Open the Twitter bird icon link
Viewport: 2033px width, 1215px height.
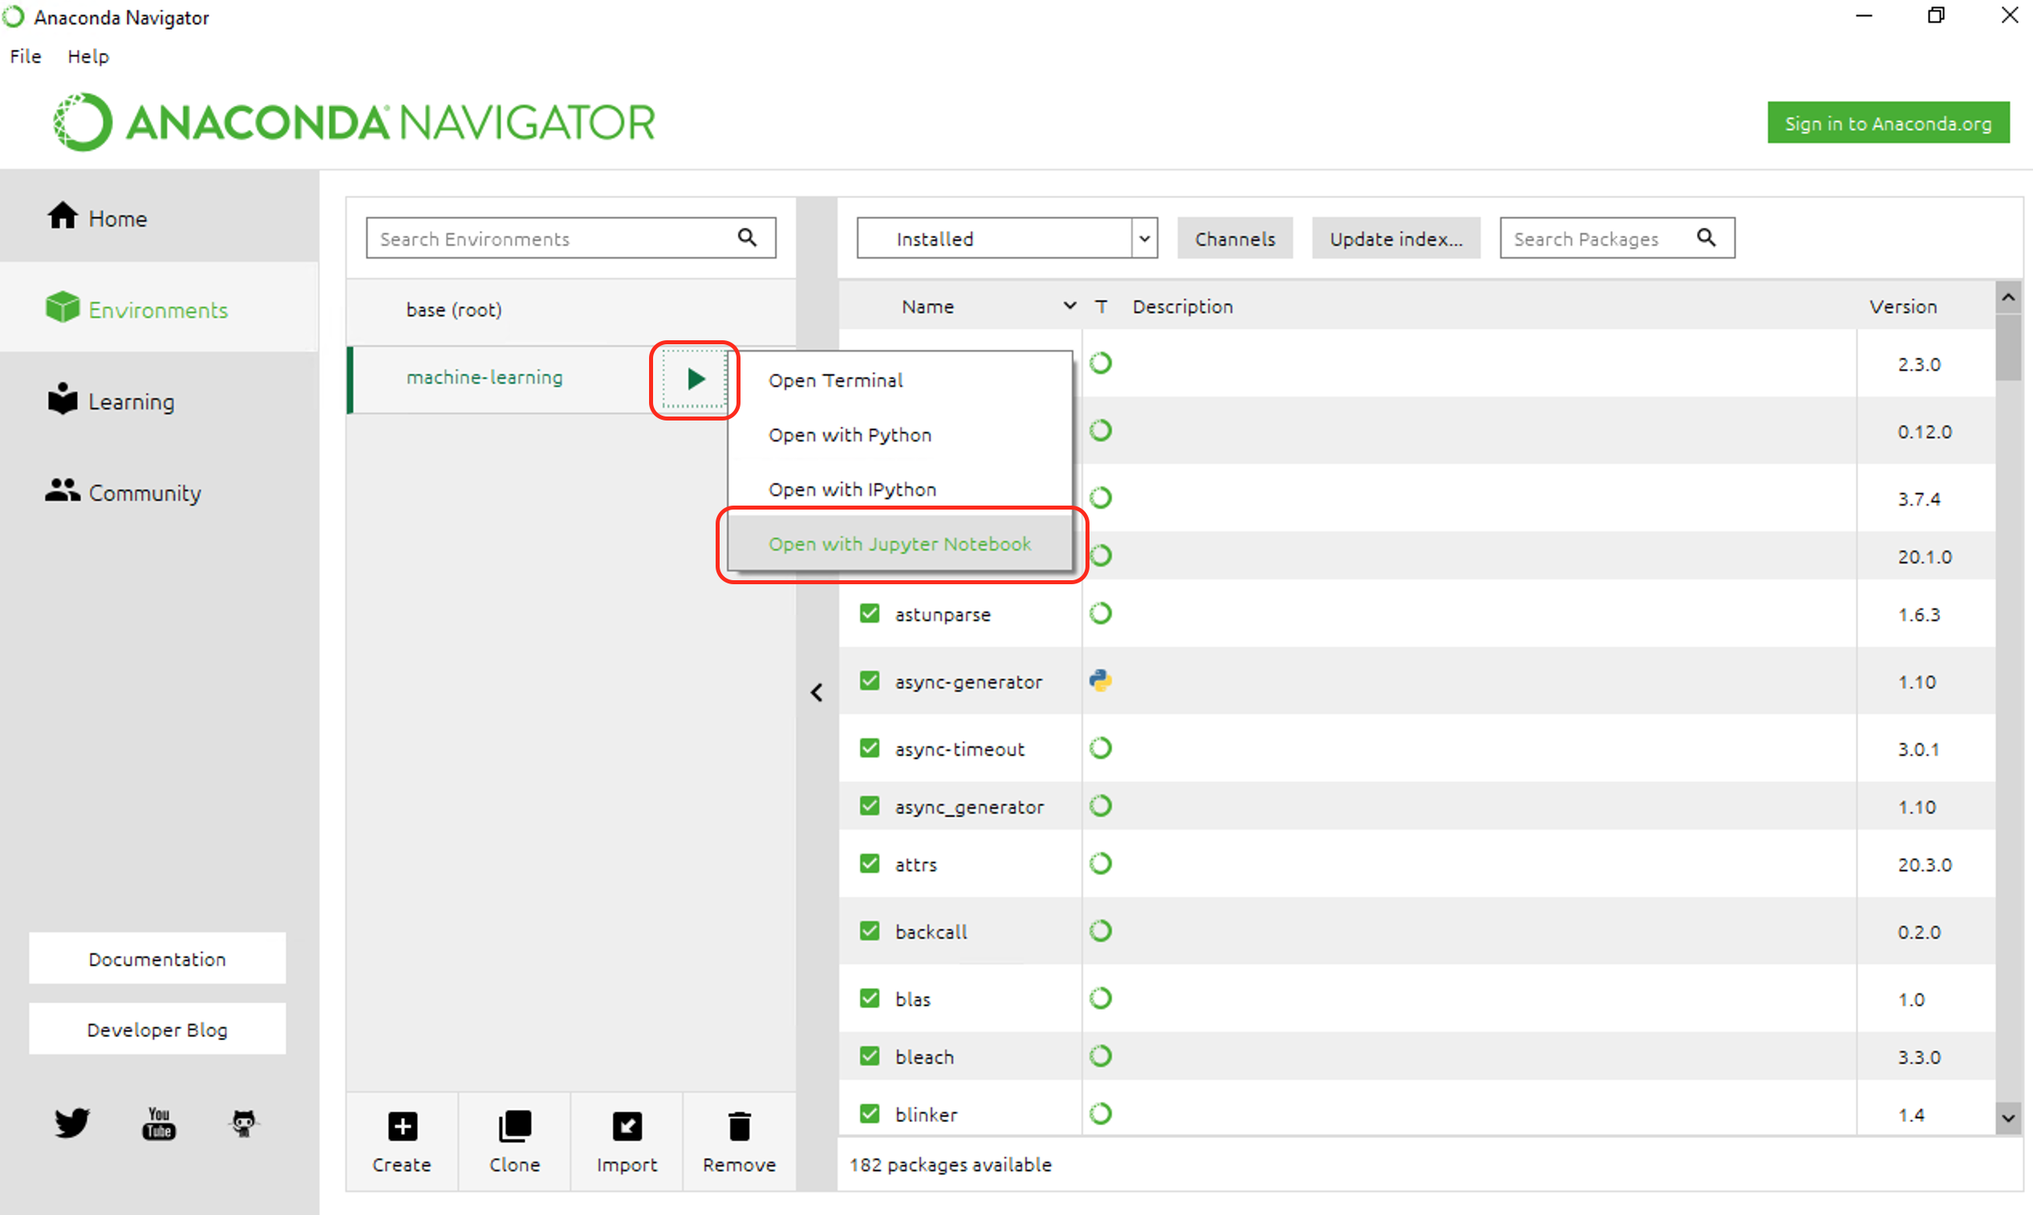click(72, 1123)
